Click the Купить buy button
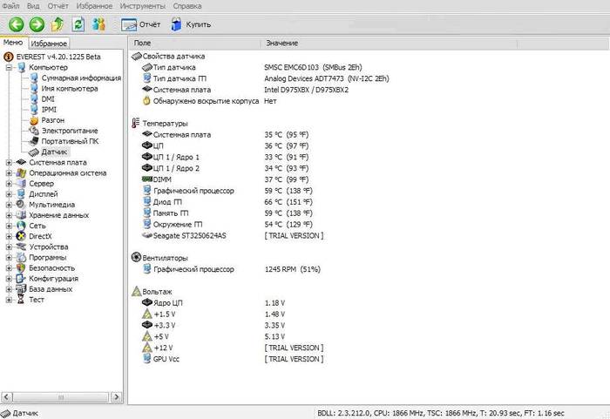The image size is (610, 419). (190, 24)
